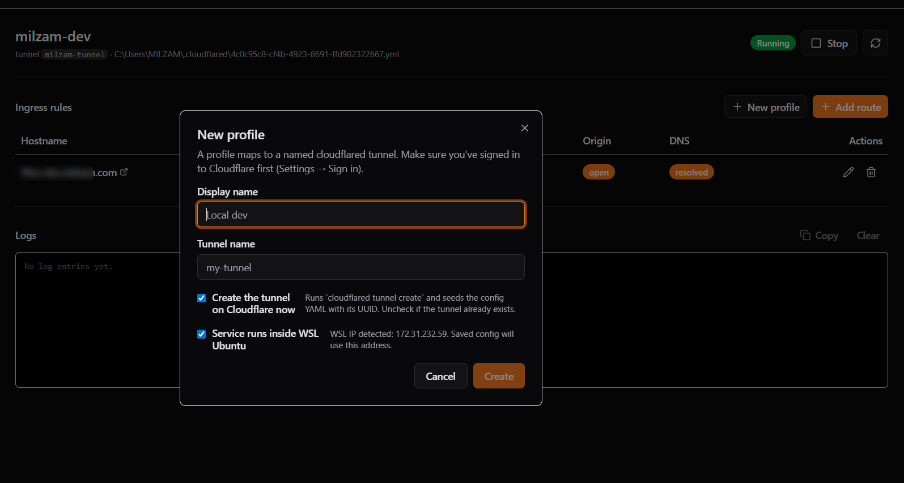Click the milzam-dev profile title
Screen dimensions: 904x483
click(53, 36)
